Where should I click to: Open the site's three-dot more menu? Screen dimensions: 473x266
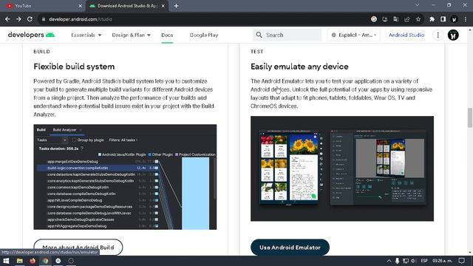438,35
